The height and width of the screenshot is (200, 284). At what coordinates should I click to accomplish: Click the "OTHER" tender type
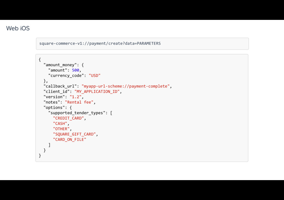(x=61, y=129)
